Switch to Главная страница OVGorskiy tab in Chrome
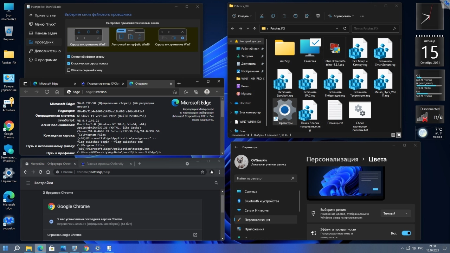450x253 pixels. click(106, 164)
